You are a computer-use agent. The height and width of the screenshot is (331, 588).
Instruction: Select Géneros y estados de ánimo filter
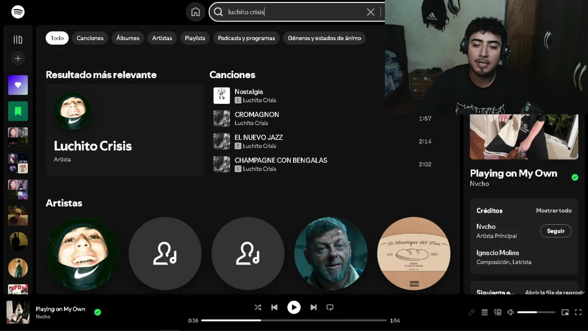324,38
